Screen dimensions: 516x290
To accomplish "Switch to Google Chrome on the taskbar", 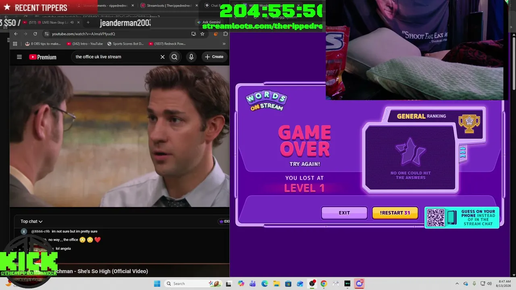I will point(324,284).
